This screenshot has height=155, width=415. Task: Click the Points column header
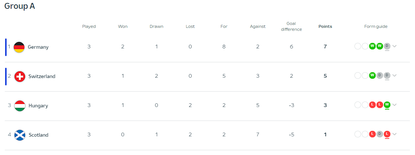tap(325, 26)
